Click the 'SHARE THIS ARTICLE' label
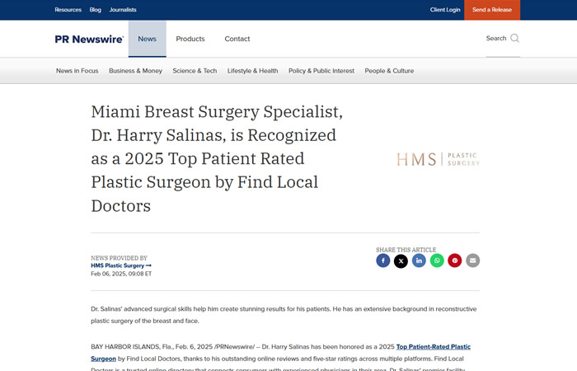Viewport: 577px width, 371px height. (406, 250)
